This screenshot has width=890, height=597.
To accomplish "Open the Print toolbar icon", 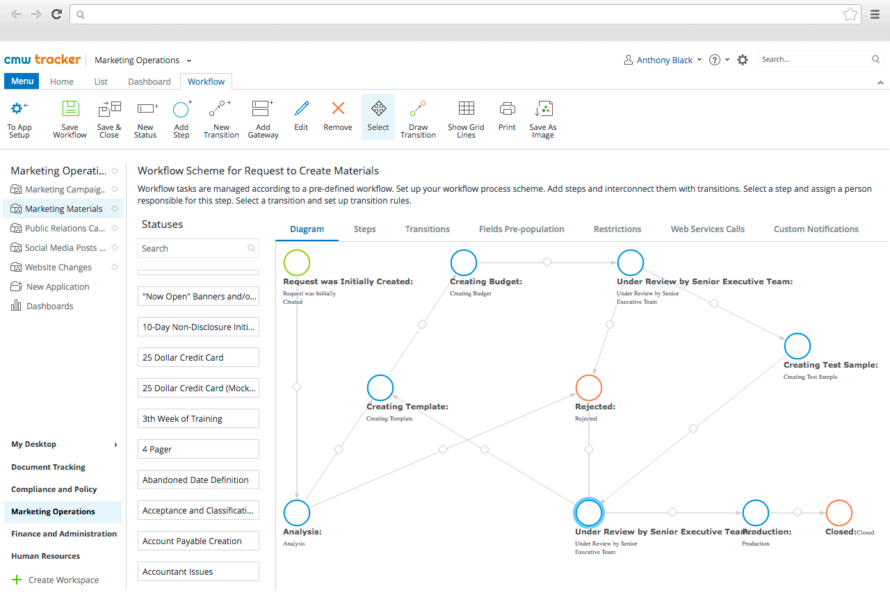I will pyautogui.click(x=508, y=108).
